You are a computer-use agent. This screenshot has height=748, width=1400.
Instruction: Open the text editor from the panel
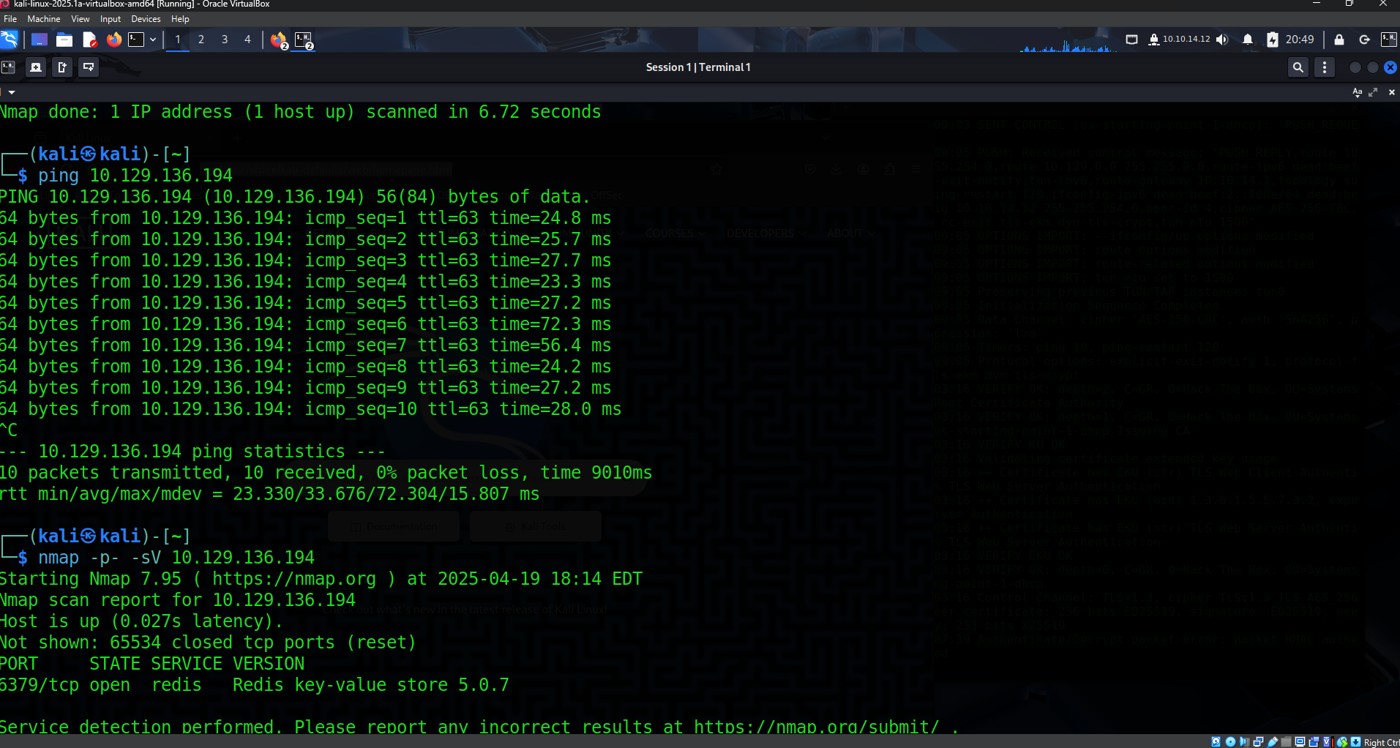coord(89,40)
